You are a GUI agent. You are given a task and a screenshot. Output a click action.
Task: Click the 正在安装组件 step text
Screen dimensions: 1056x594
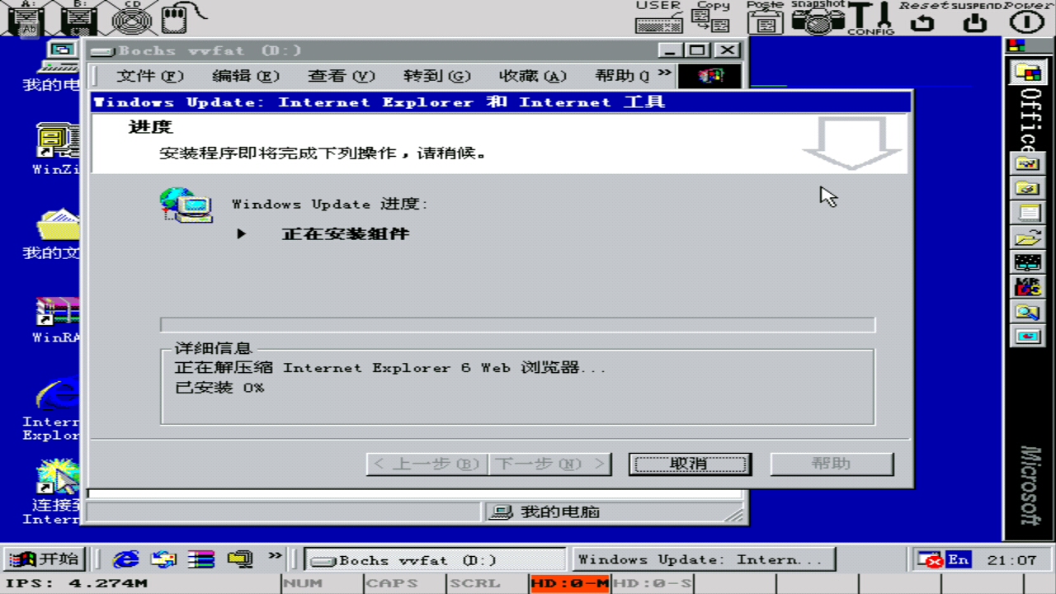click(x=346, y=233)
